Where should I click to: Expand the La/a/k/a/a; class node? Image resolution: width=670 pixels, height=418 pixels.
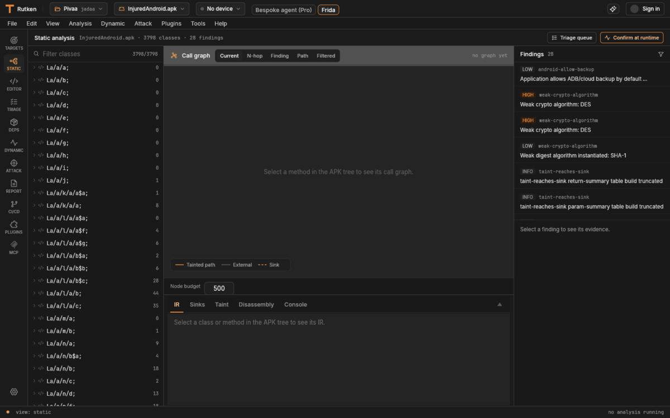34,206
